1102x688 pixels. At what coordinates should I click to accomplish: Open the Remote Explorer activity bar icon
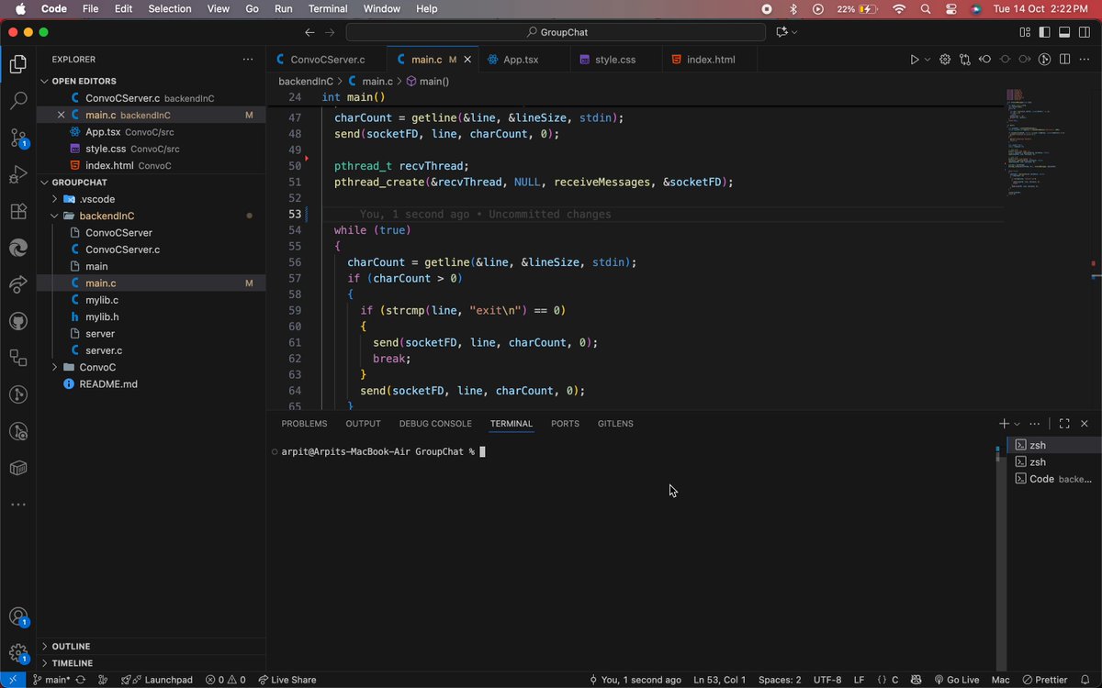17,358
